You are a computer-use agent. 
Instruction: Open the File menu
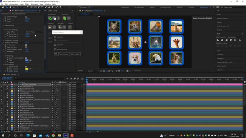(x=2, y=4)
